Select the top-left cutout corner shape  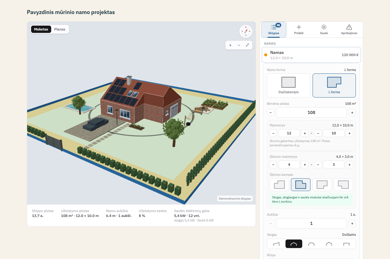279,185
